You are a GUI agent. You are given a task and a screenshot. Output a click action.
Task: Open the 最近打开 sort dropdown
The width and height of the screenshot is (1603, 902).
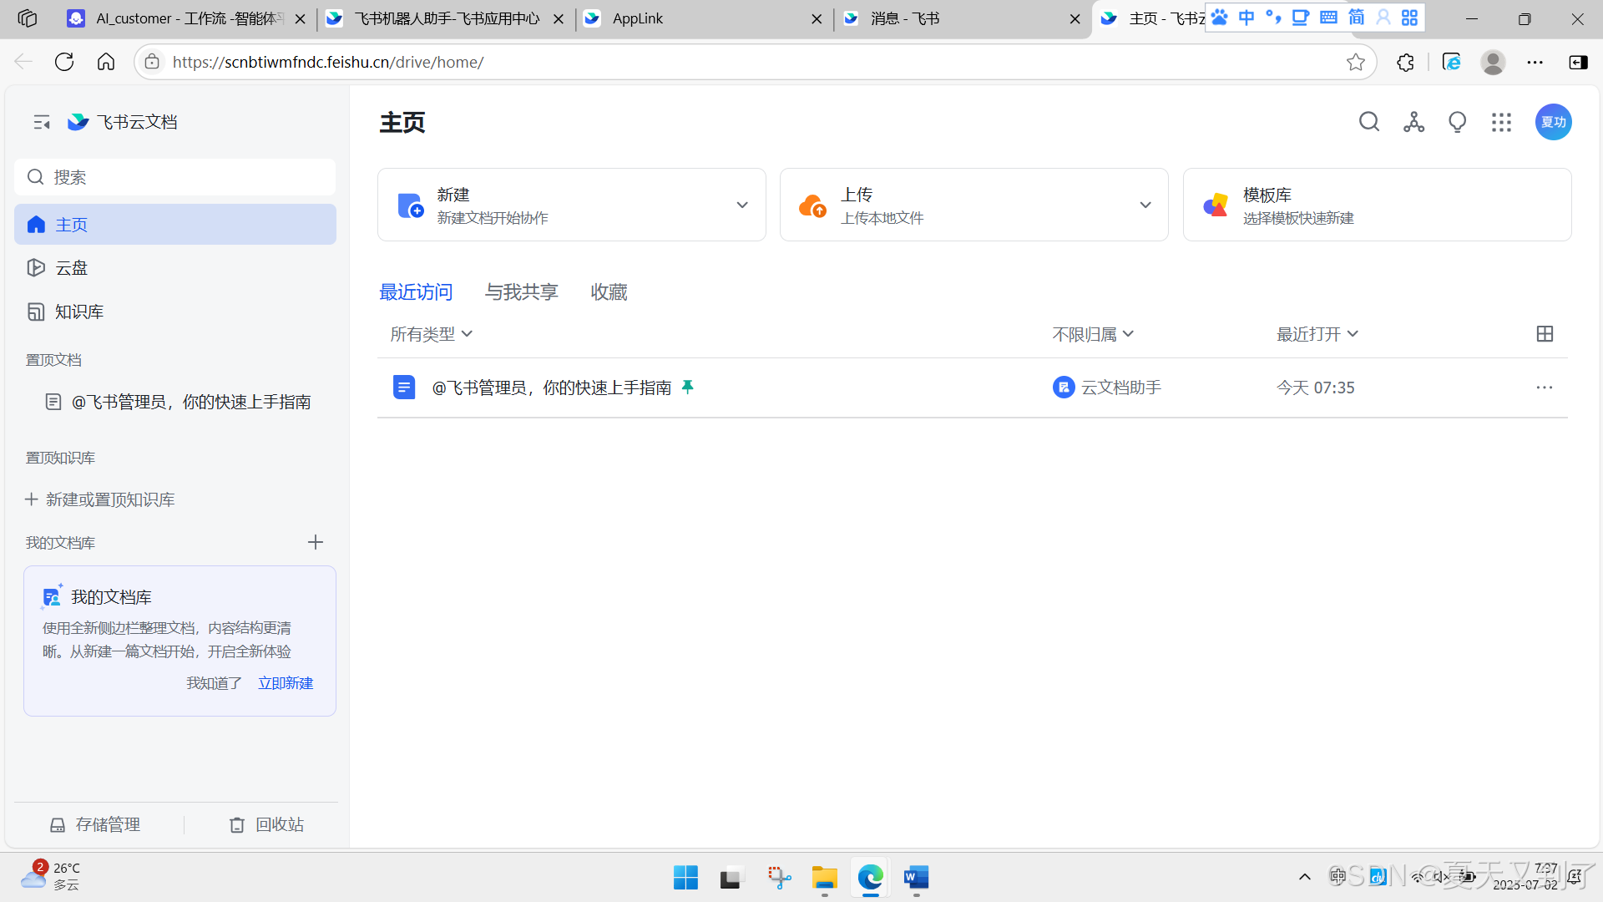[x=1317, y=334]
